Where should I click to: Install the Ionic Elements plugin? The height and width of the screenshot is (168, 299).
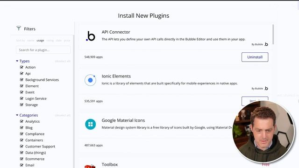pos(255,101)
